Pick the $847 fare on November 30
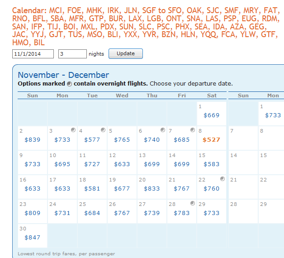 [33, 238]
